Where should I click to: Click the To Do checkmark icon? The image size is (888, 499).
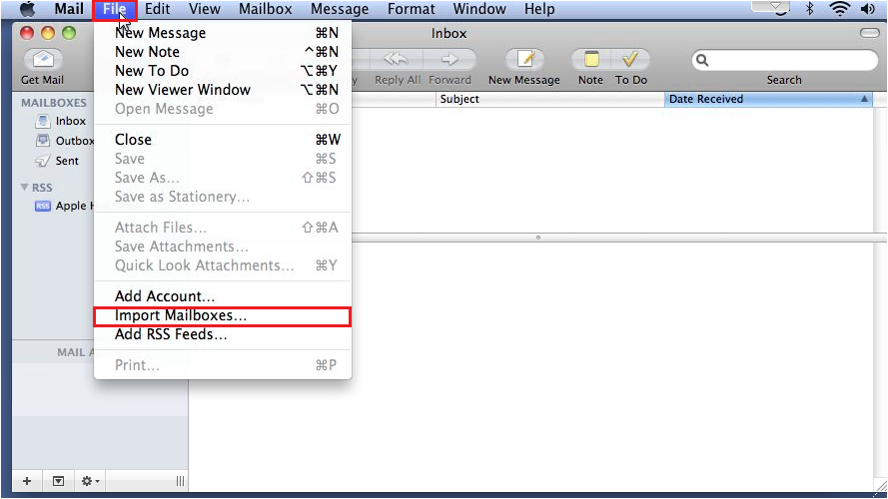629,60
